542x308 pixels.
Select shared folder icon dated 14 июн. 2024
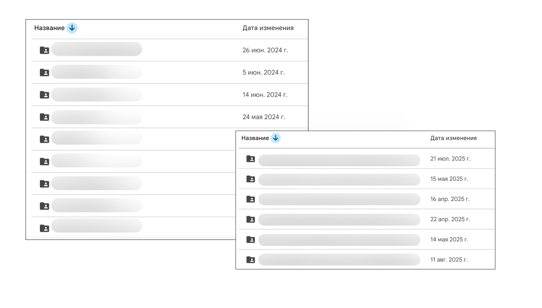(44, 95)
